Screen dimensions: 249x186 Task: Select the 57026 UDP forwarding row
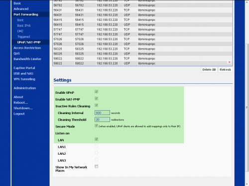click(142, 44)
